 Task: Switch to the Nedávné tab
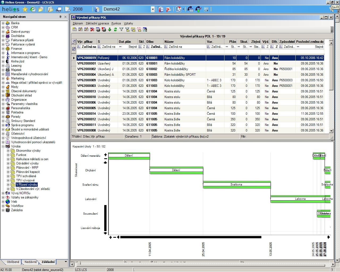click(x=31, y=262)
